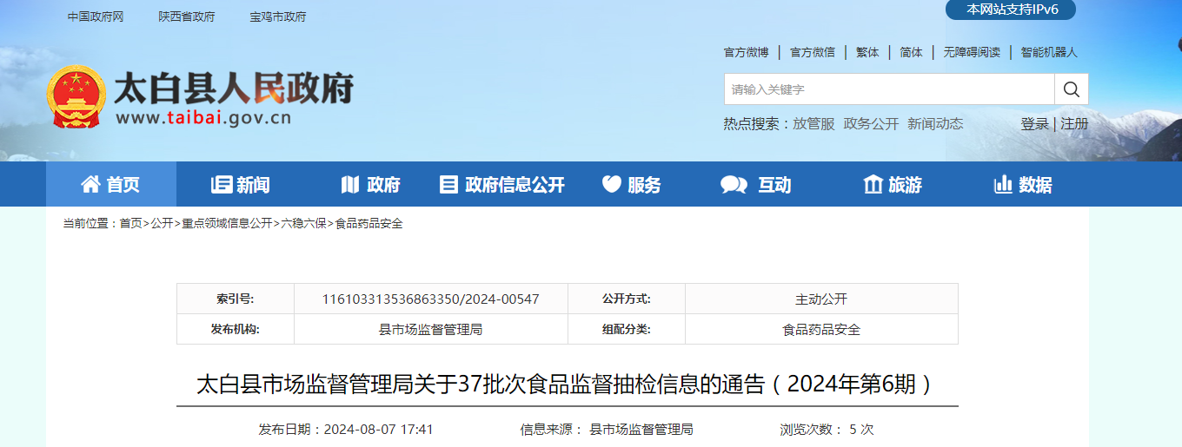Open 无障碍阅读 accessibility mode
Image resolution: width=1182 pixels, height=447 pixels.
(972, 52)
